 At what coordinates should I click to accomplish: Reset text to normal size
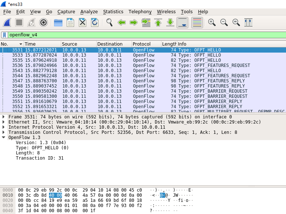coord(236,22)
